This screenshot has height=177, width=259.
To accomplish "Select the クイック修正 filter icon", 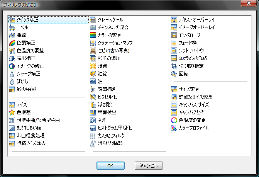I will tap(12, 20).
